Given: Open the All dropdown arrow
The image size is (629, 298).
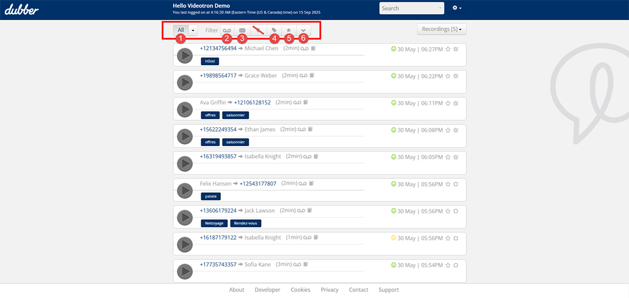Looking at the screenshot, I should (193, 30).
